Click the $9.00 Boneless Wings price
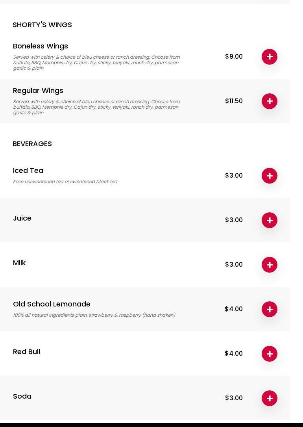 point(234,57)
